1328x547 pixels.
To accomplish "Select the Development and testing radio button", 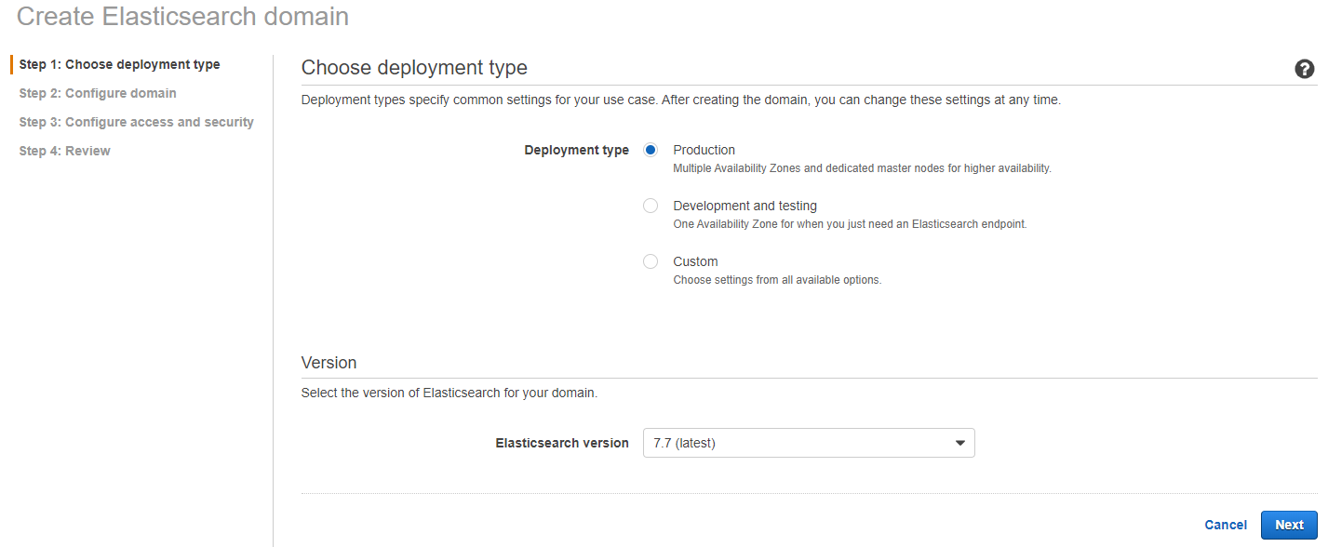I will (651, 206).
